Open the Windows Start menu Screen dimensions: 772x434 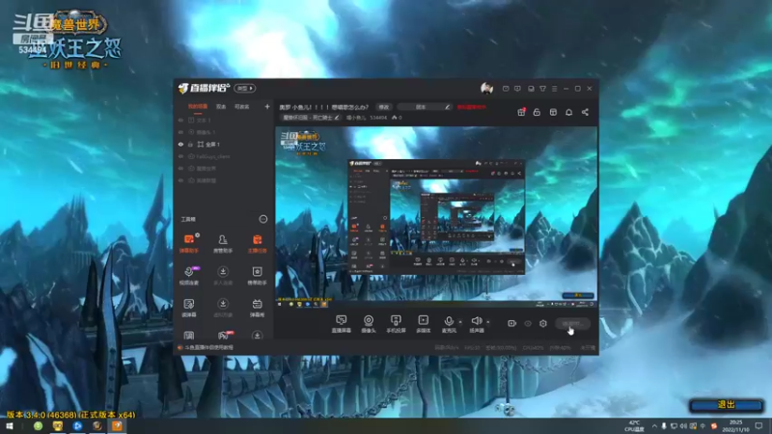coord(10,426)
